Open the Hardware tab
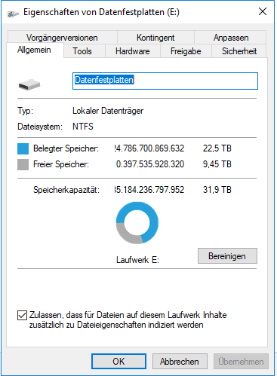The width and height of the screenshot is (277, 376). coord(133,51)
